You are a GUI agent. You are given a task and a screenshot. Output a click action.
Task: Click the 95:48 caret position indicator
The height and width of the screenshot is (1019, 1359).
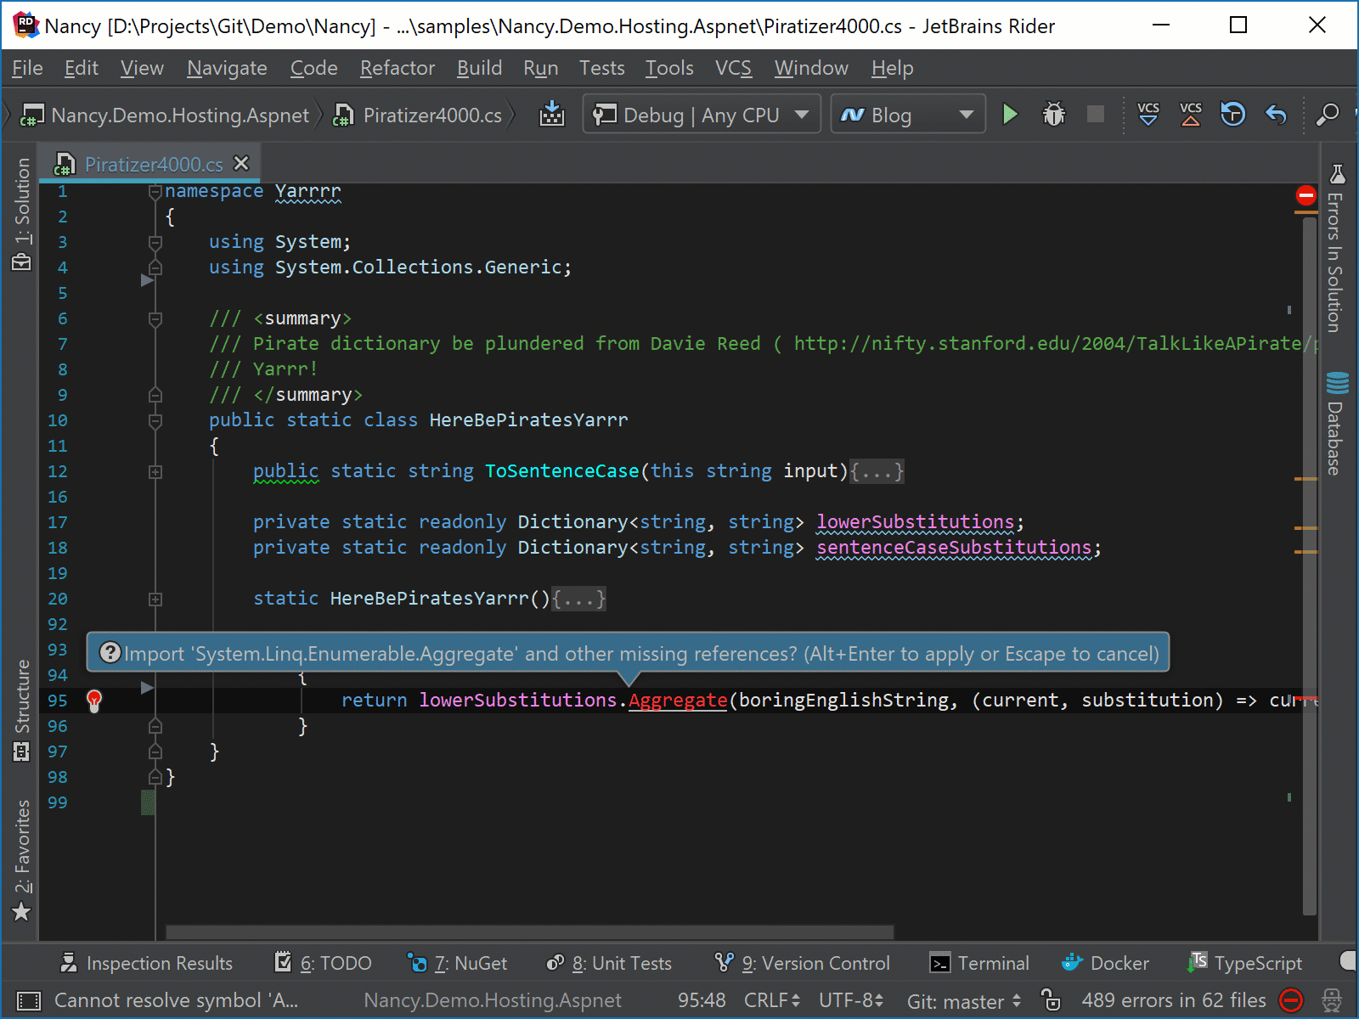coord(702,1000)
